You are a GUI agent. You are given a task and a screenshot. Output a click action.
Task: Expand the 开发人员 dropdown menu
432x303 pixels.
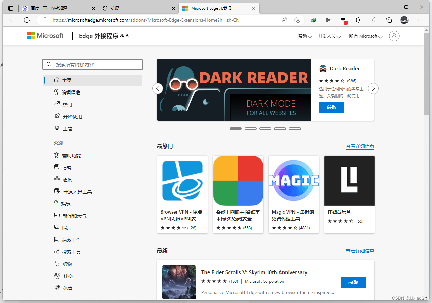(329, 36)
